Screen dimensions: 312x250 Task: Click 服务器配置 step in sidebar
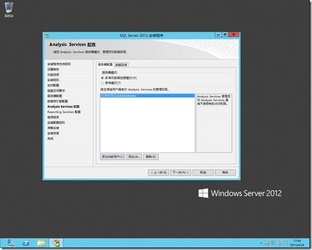(55, 96)
